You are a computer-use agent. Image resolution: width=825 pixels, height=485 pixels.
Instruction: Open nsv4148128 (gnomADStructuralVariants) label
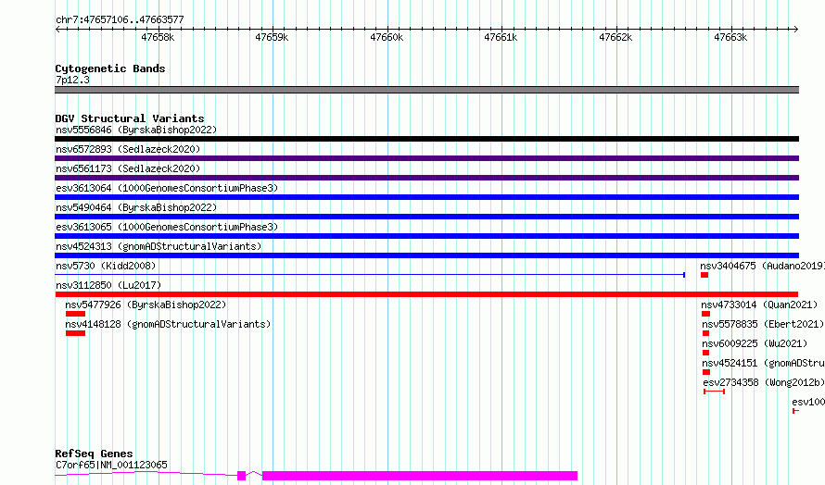[x=168, y=324]
